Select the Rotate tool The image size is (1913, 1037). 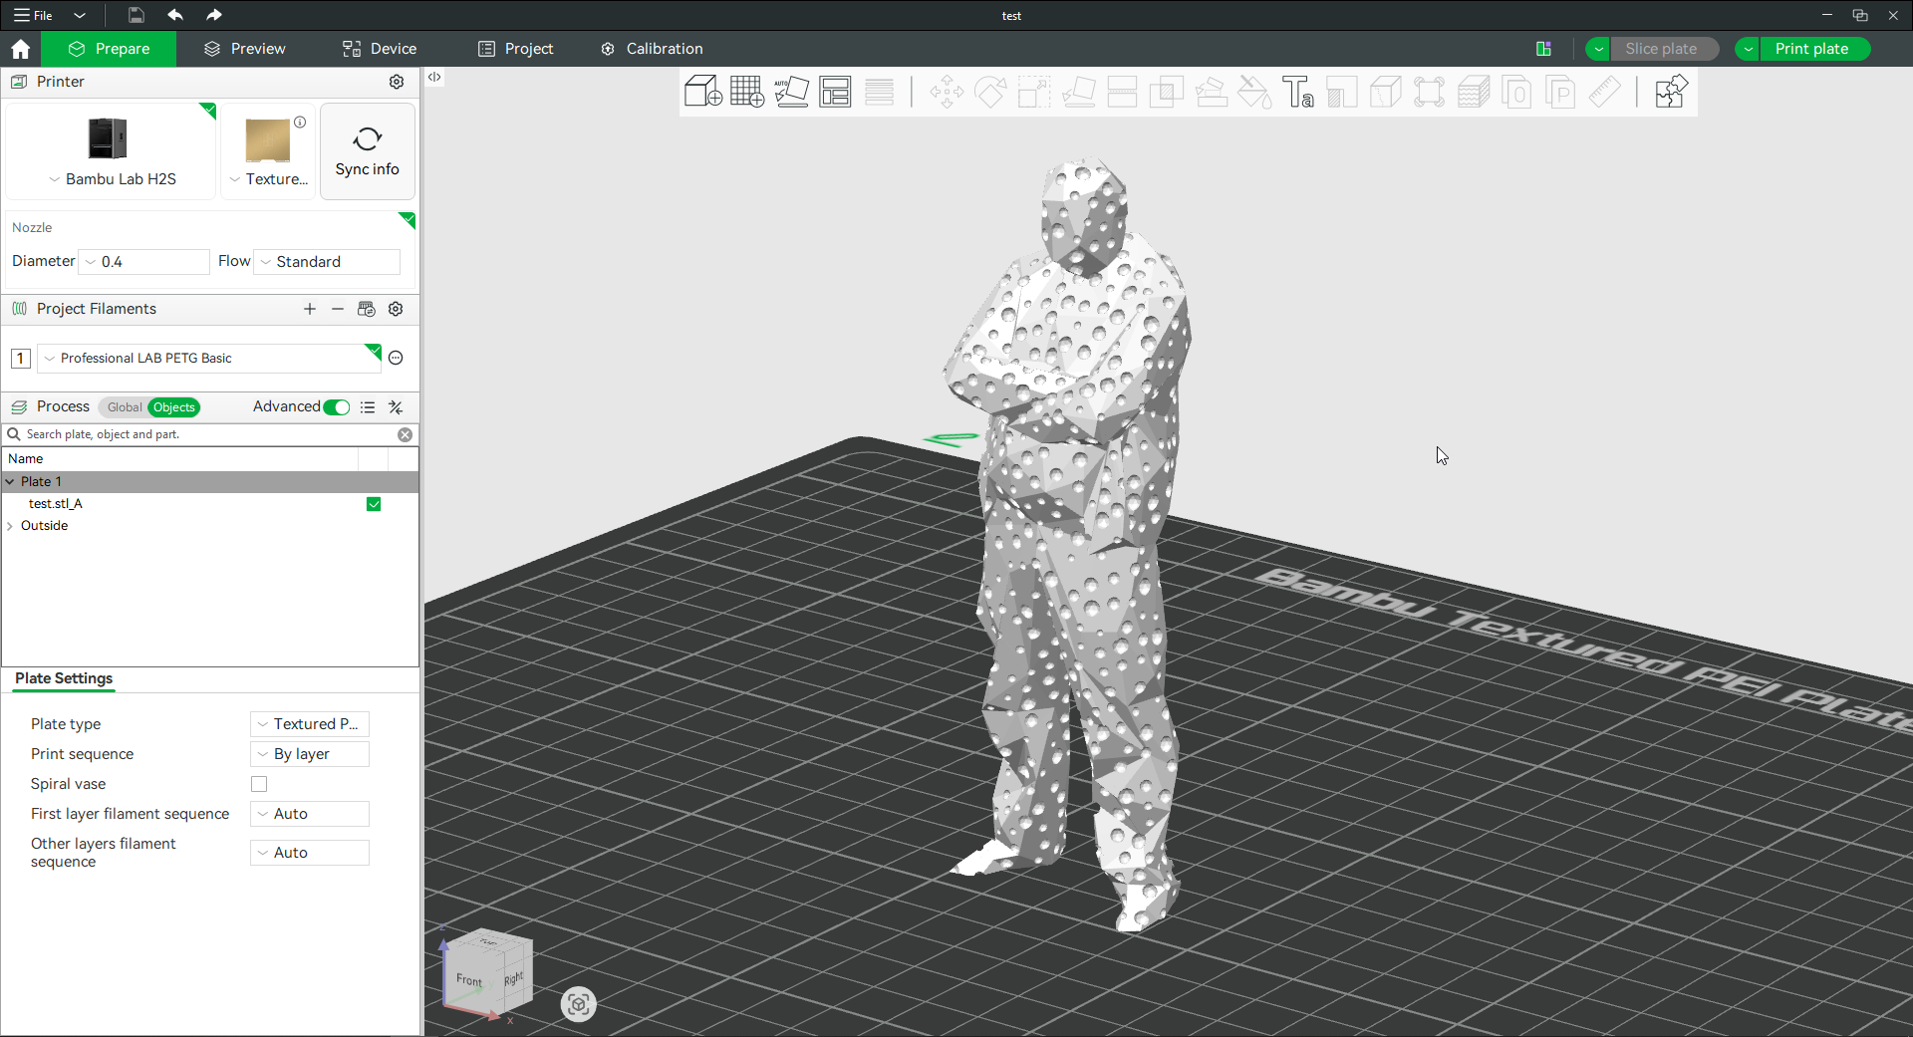coord(990,92)
